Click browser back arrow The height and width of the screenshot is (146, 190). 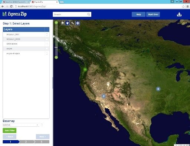(3, 6)
